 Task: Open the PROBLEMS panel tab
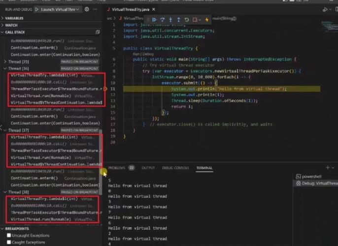coord(117,168)
